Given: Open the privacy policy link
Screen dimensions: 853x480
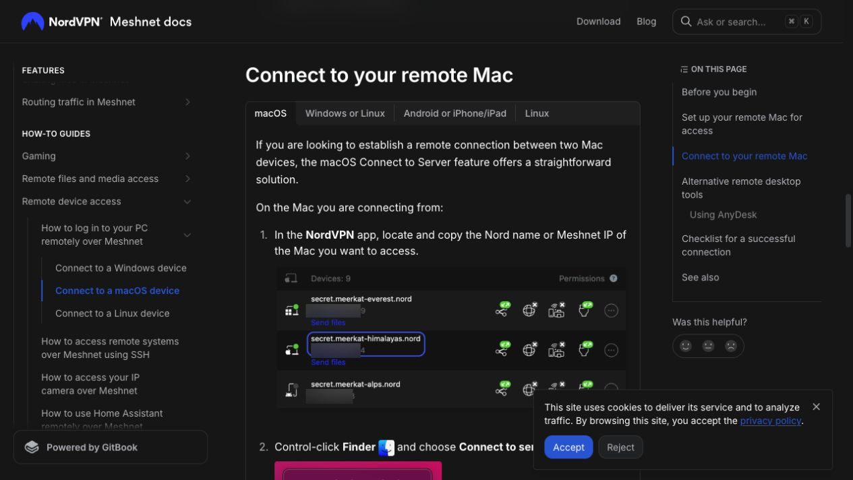Looking at the screenshot, I should click(771, 421).
